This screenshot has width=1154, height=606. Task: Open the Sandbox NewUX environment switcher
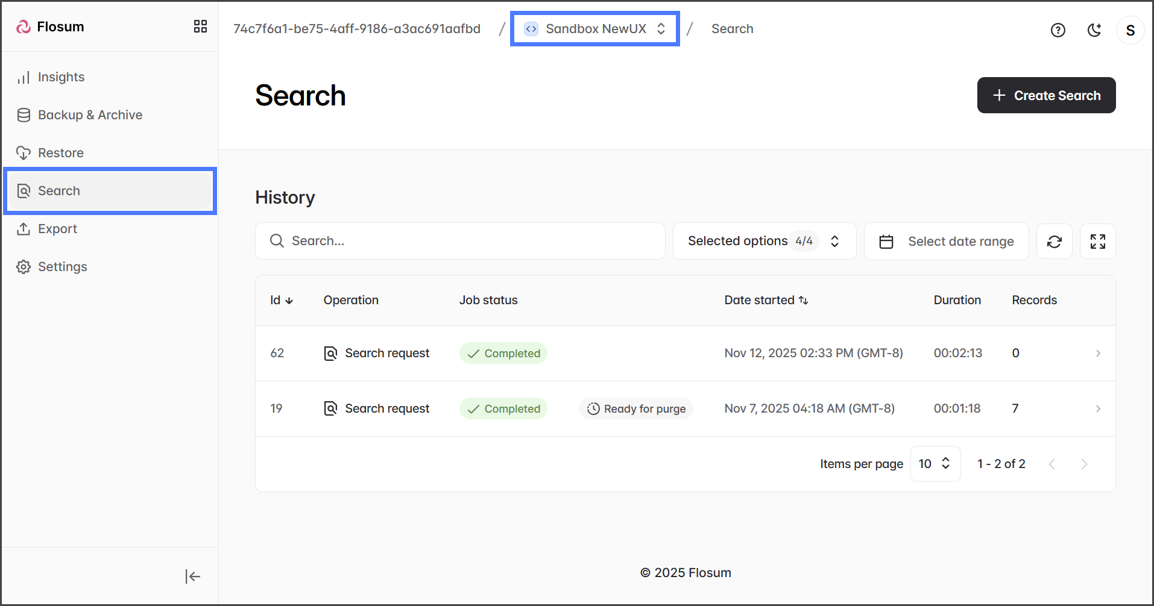pos(595,29)
